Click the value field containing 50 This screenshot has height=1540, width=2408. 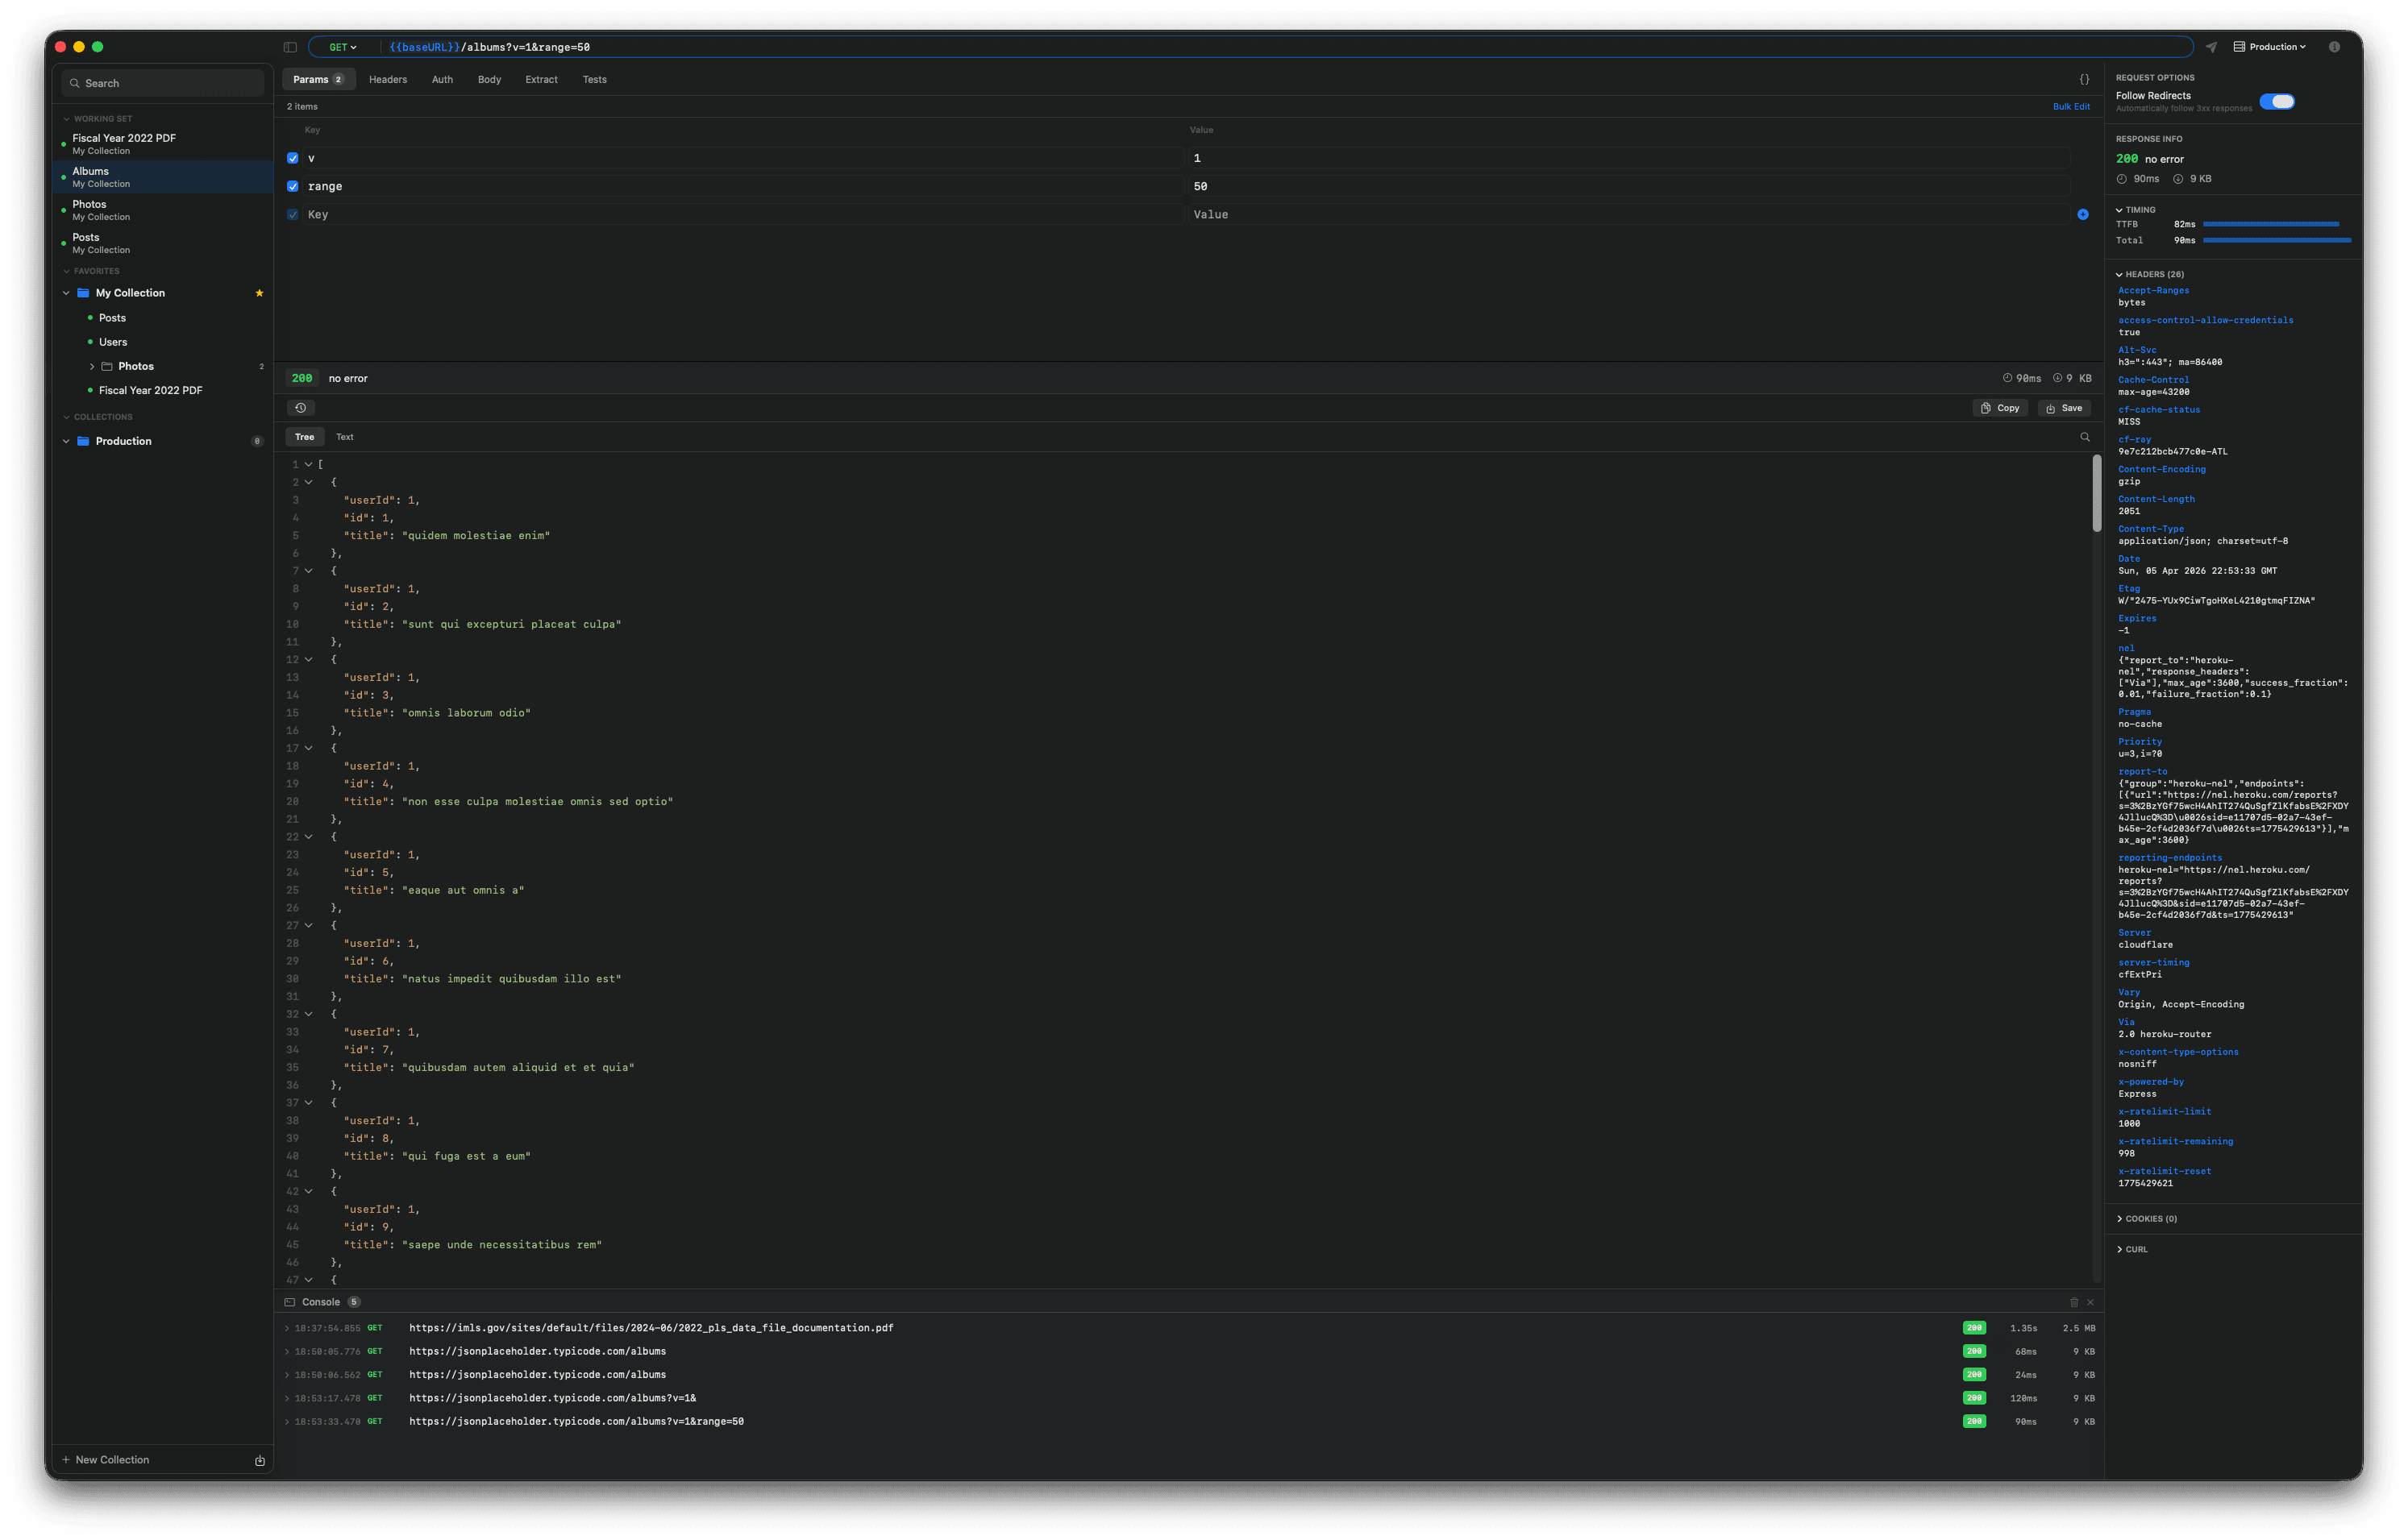click(x=1628, y=186)
